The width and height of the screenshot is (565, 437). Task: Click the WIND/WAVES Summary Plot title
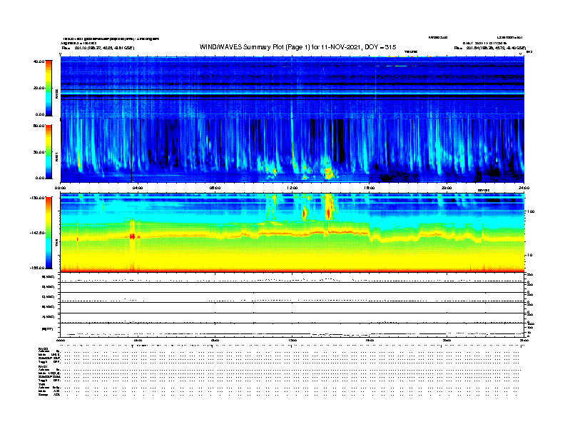coord(297,47)
